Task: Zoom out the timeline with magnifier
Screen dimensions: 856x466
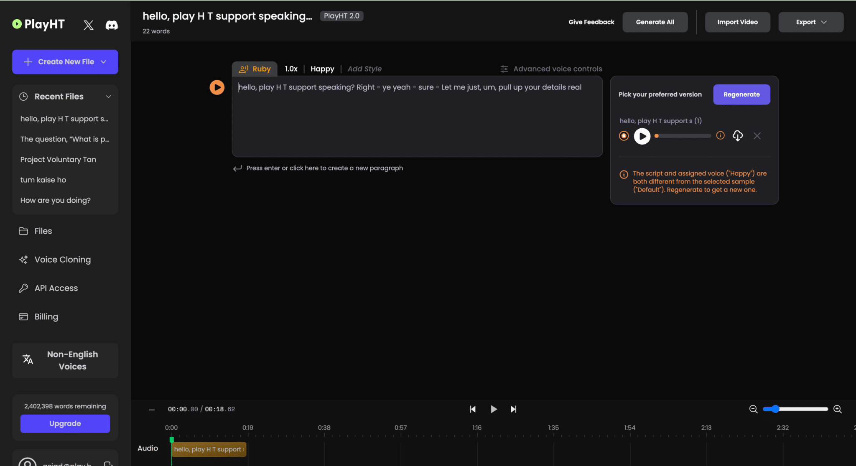Action: [753, 409]
